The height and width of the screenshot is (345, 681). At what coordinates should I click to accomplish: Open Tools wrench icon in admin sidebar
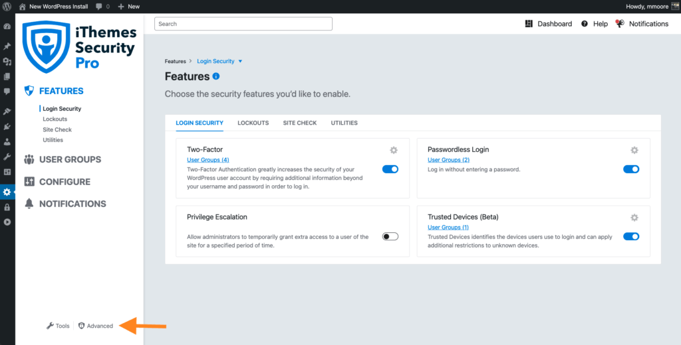pos(7,157)
